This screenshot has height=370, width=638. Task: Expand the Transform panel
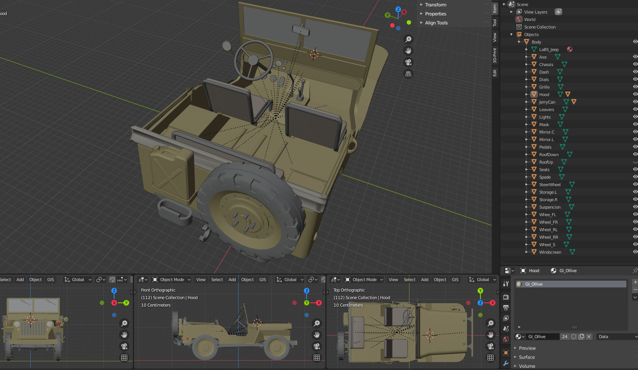(435, 5)
